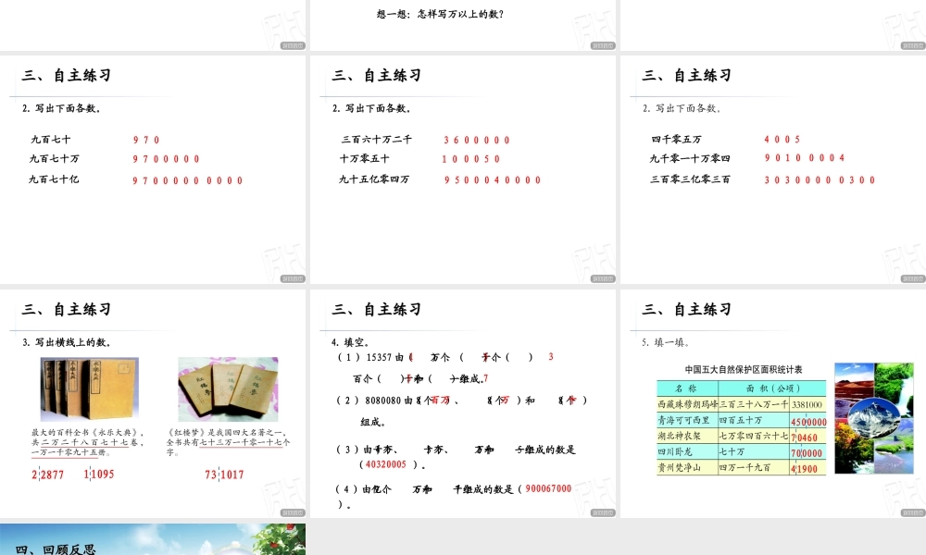Click the red answer 1|1095
Viewport: 926px width, 555px height.
coord(99,474)
